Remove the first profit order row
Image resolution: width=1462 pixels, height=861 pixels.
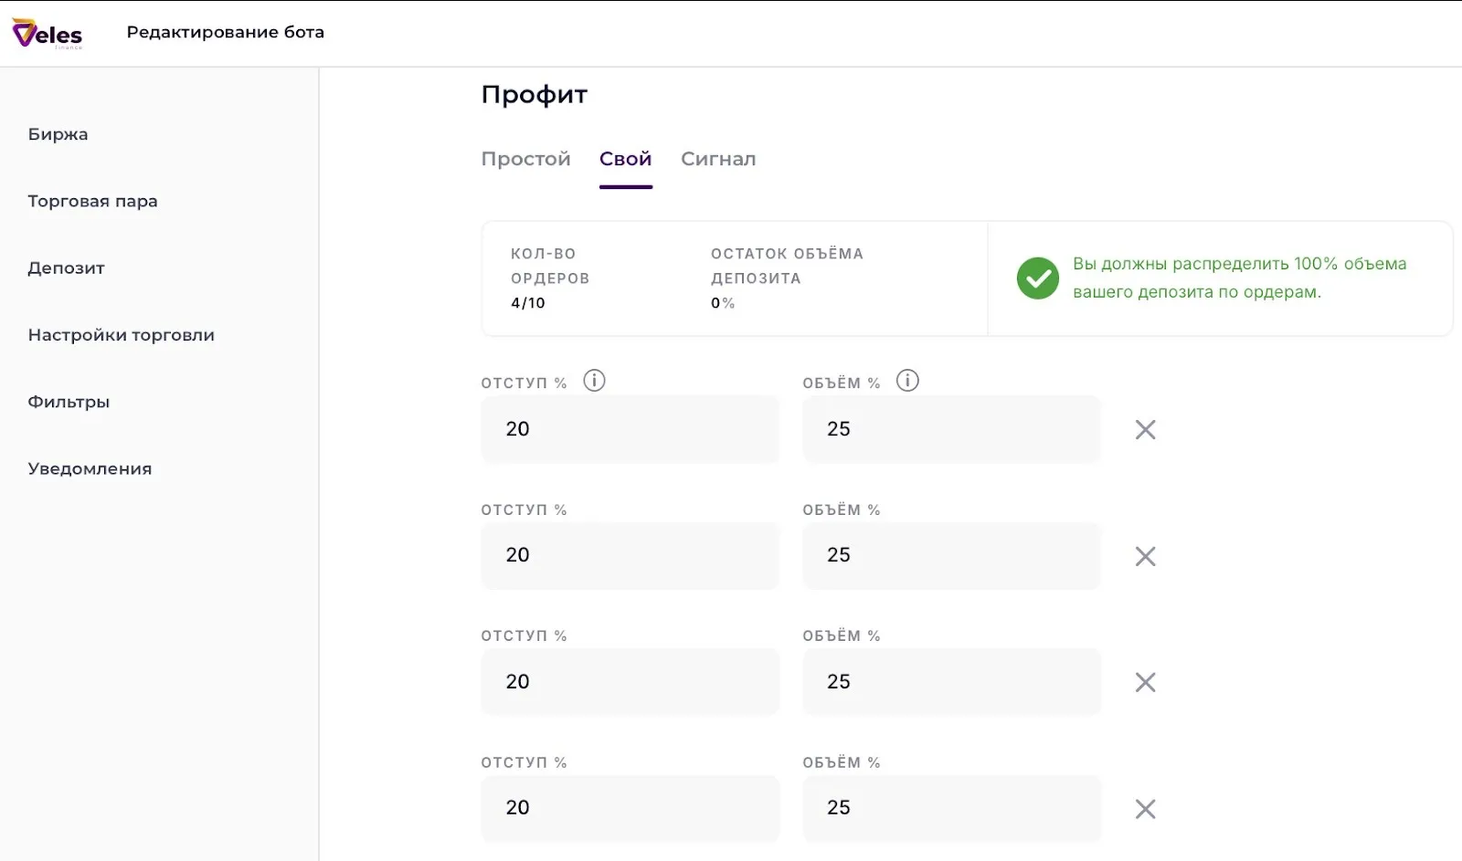[x=1145, y=430]
